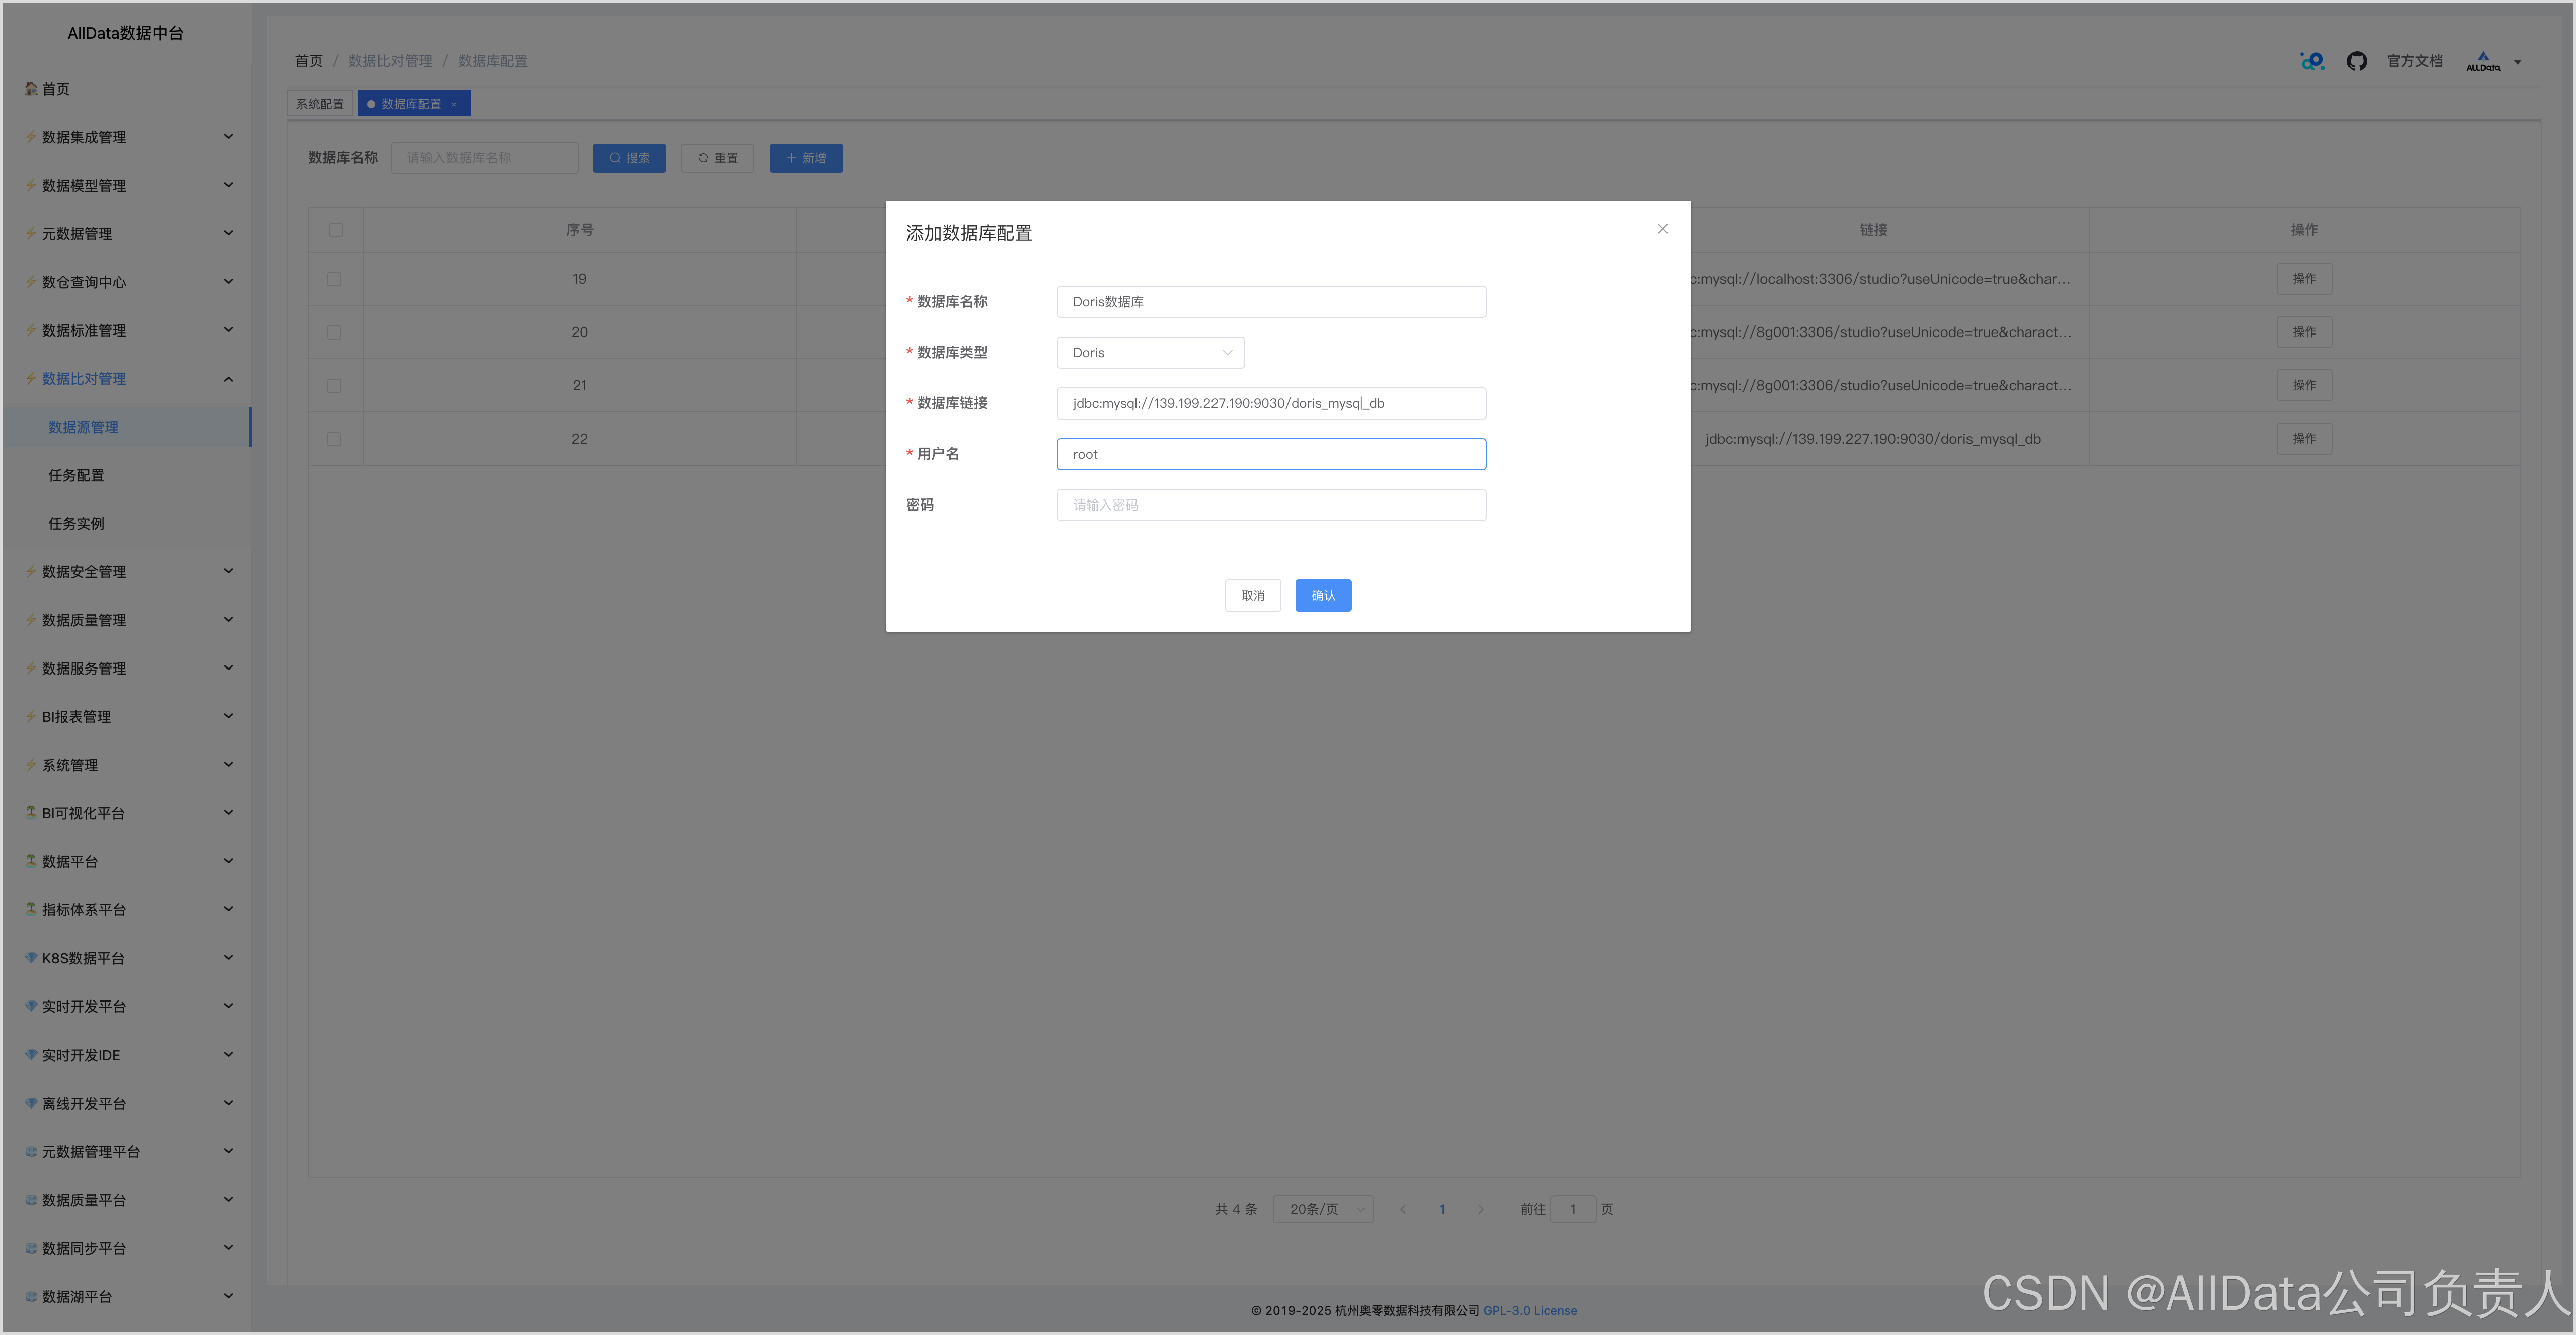2576x1335 pixels.
Task: Click the GitHub icon in header
Action: pos(2356,62)
